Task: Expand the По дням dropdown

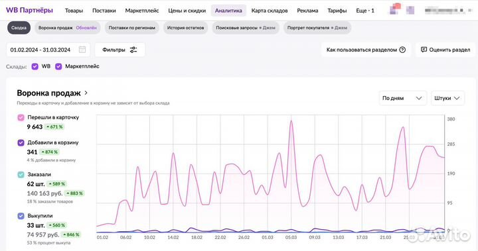Action: (402, 98)
